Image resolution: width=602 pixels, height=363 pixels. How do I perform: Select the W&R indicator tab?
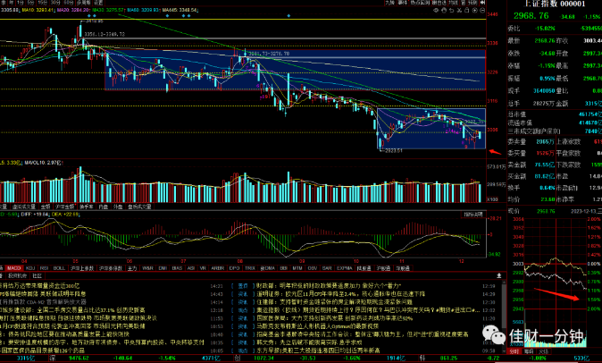(x=147, y=268)
